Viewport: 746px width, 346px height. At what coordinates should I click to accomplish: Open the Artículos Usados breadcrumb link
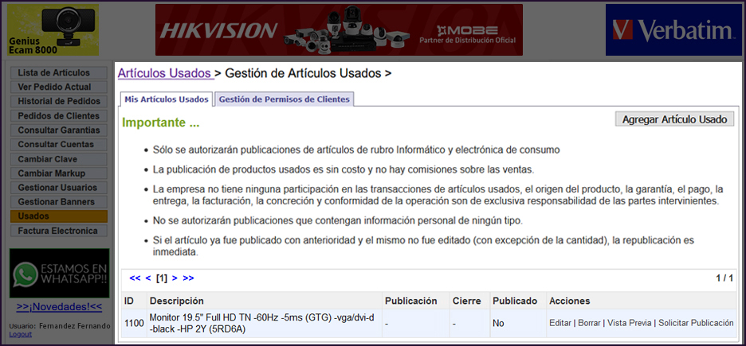click(165, 73)
